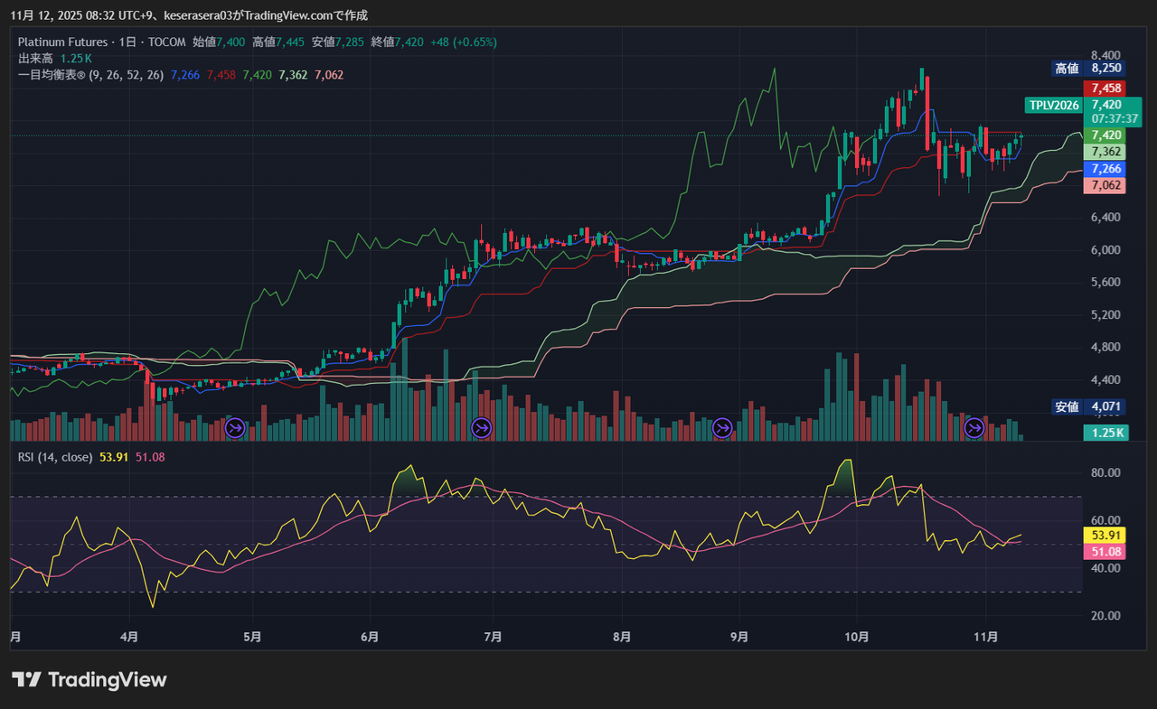
Task: Click the blue 7,266 price axis label
Action: tap(1106, 169)
